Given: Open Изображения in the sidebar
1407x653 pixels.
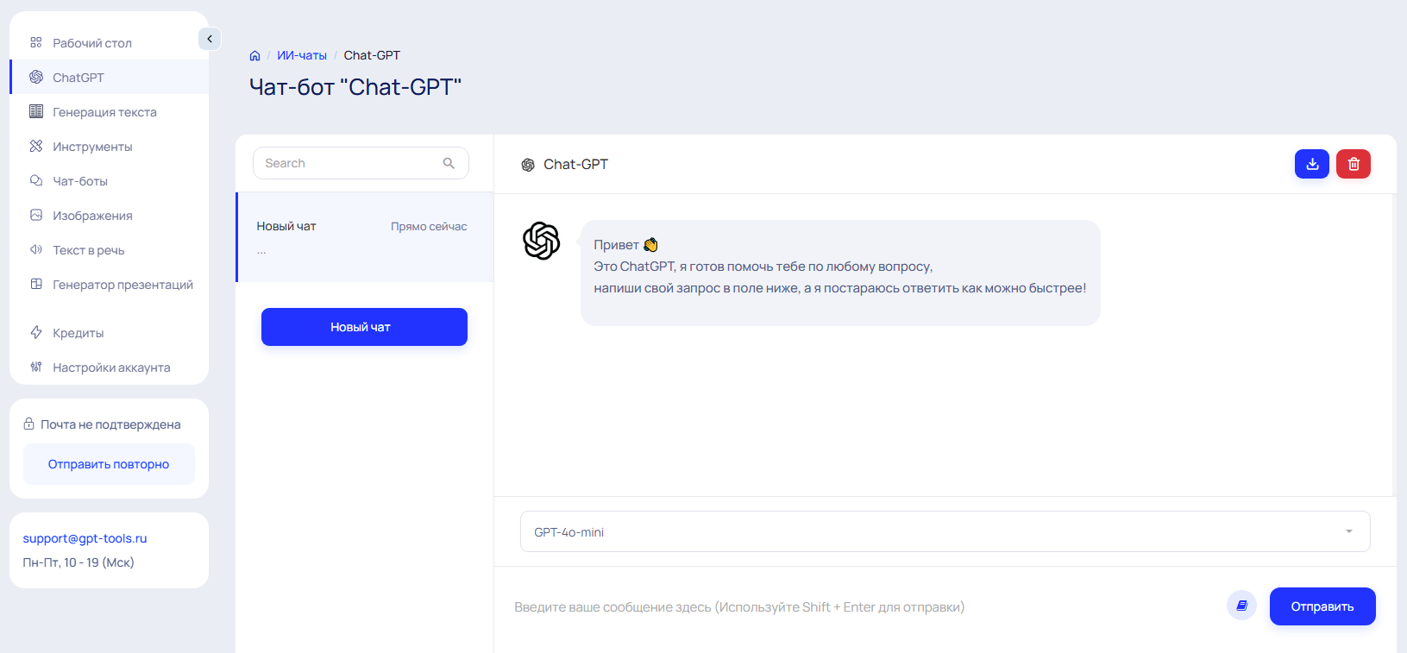Looking at the screenshot, I should click(92, 216).
